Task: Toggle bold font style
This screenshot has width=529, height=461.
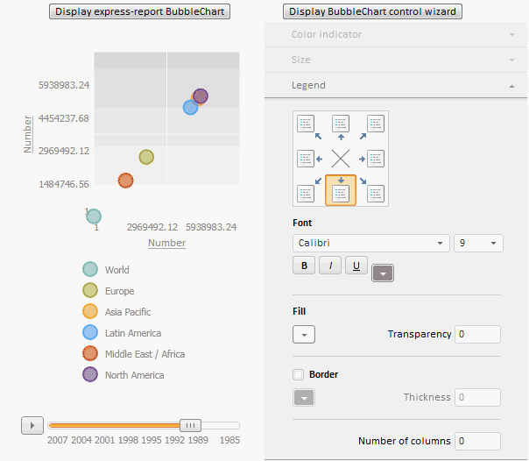Action: point(303,266)
